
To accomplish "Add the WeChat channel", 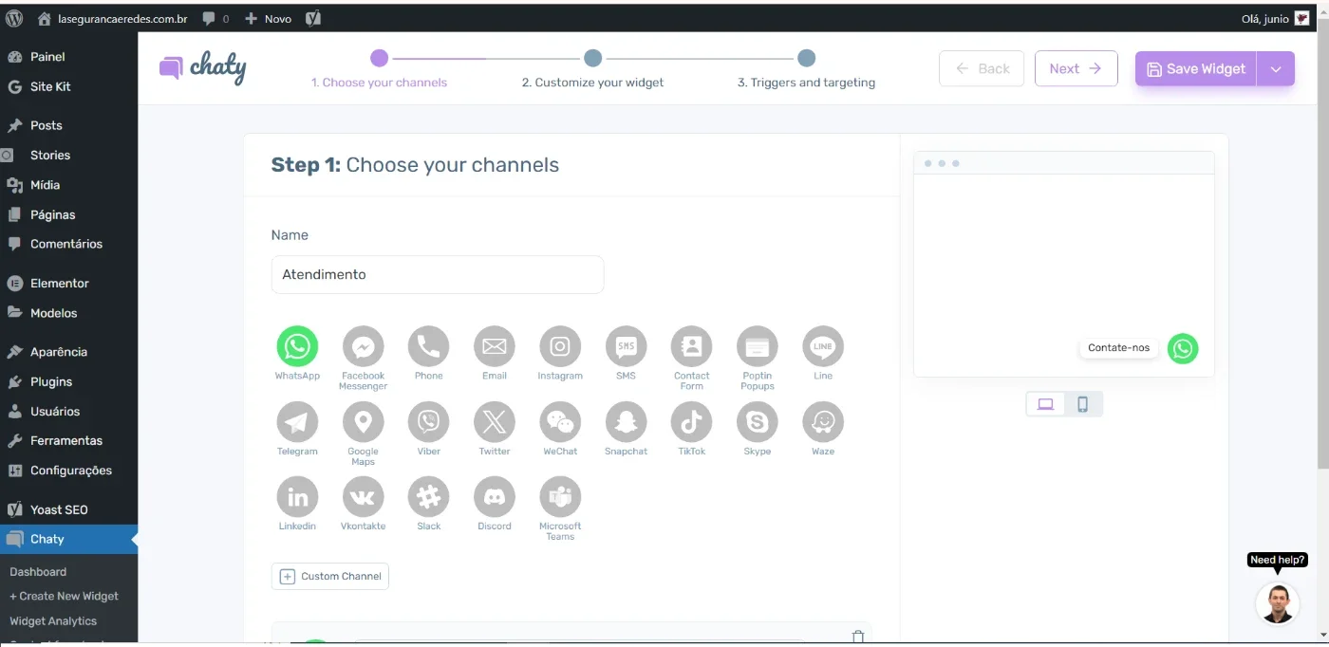I will [x=560, y=421].
